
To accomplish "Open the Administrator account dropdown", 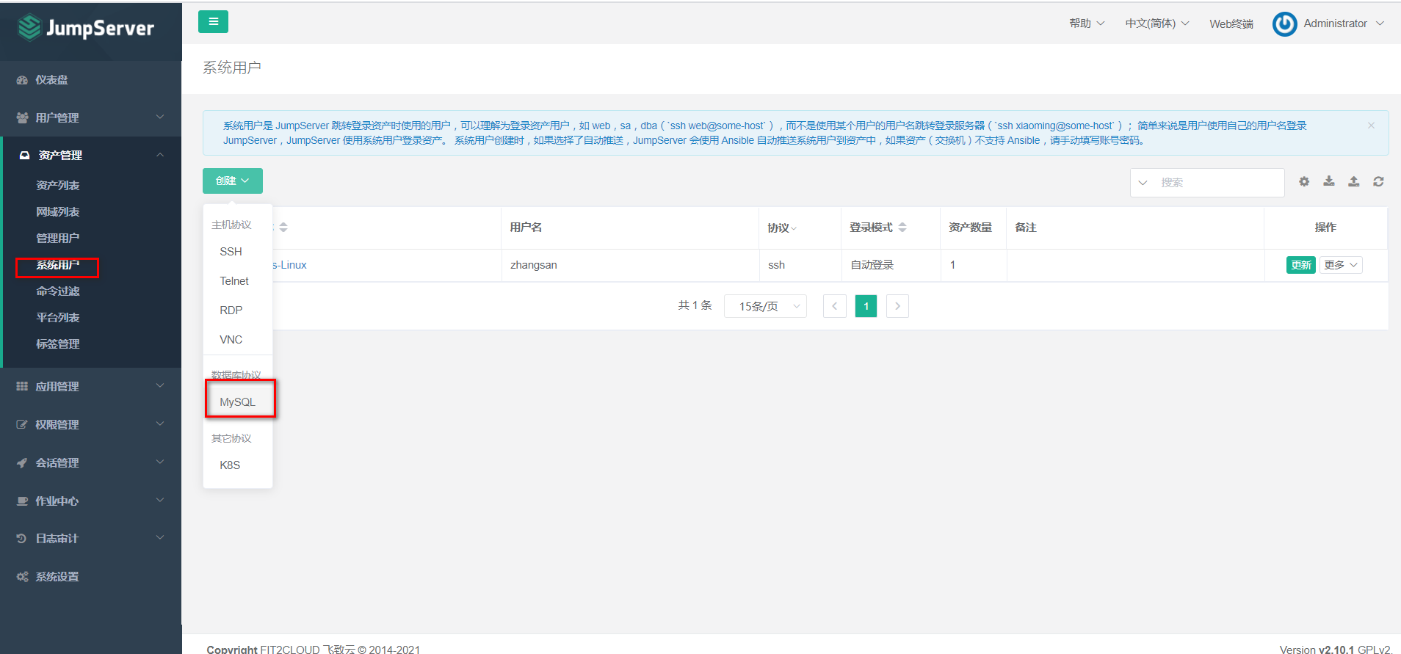I will (1344, 23).
